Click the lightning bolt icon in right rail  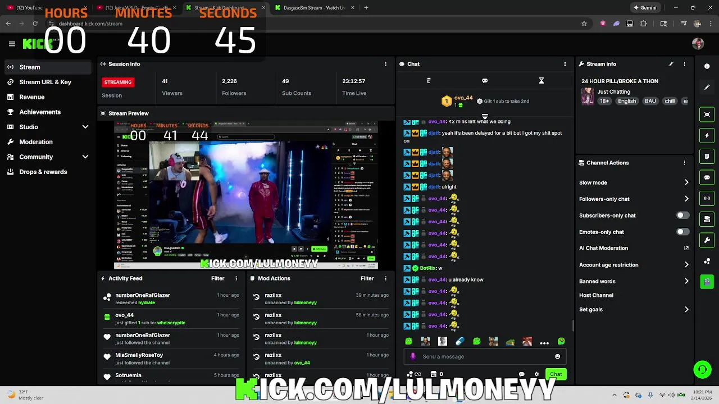click(707, 135)
